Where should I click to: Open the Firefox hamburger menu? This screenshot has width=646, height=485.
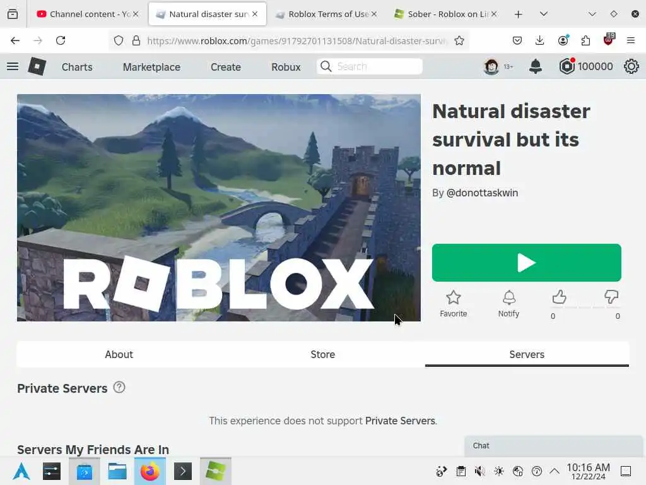click(631, 40)
